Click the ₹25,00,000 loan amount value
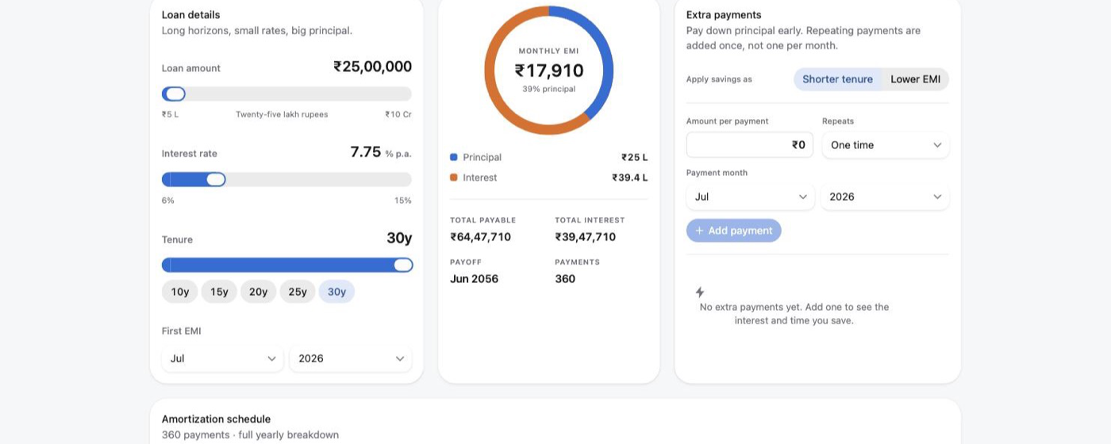The height and width of the screenshot is (444, 1111). (x=372, y=67)
